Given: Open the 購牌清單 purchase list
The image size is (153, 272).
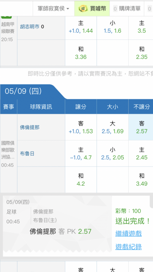Looking at the screenshot, I should [127, 8].
